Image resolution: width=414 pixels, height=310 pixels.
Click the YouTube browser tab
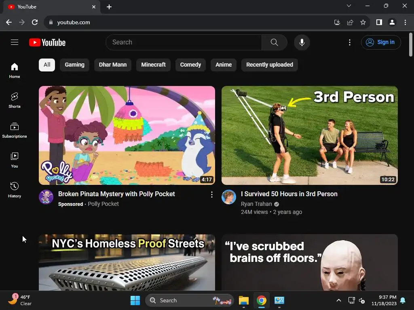pos(51,7)
